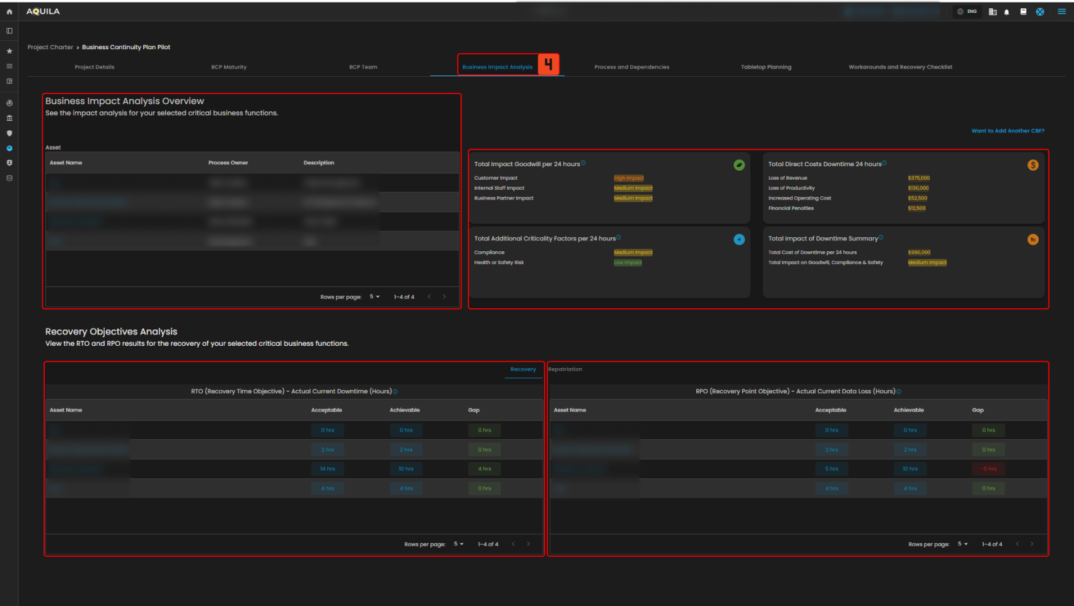
Task: Open the database icon in left sidebar
Action: click(9, 178)
